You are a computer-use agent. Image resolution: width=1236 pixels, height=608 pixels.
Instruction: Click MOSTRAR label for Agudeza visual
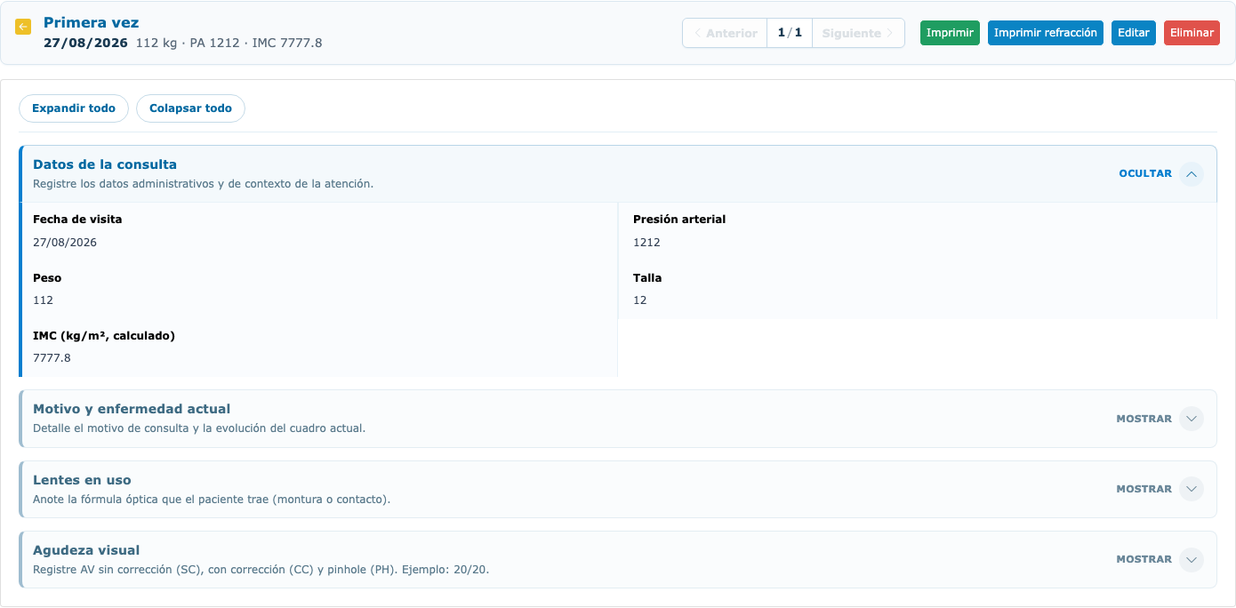pos(1144,559)
